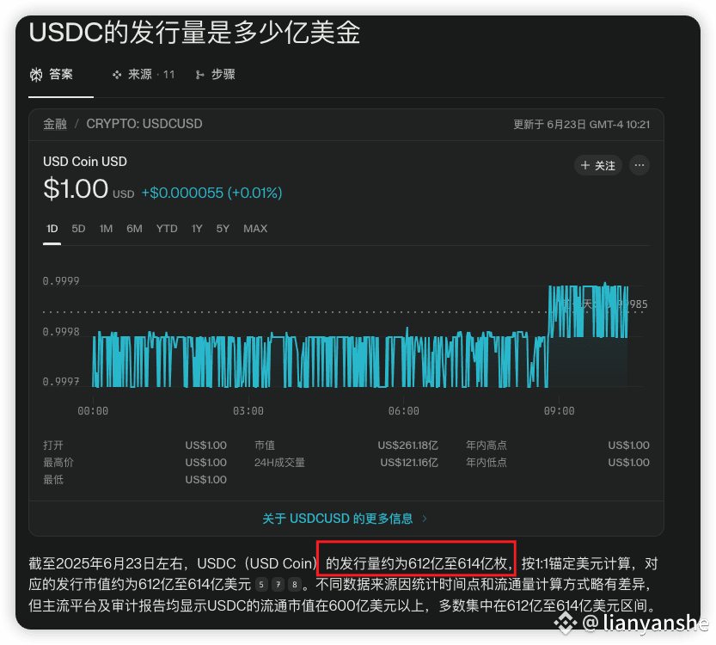716x645 pixels.
Task: Open the three-dot more options menu
Action: pos(640,165)
